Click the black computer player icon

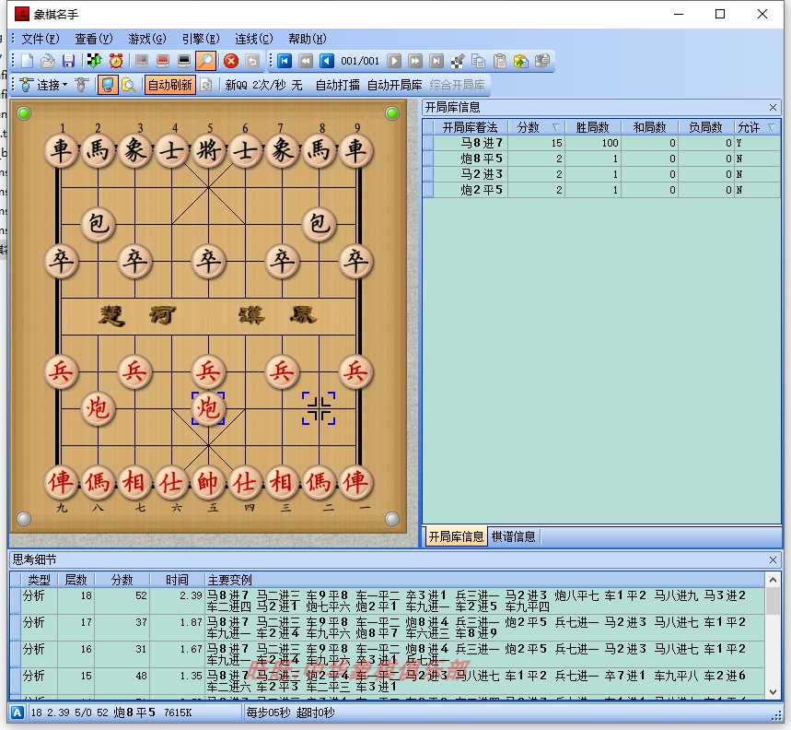[x=184, y=61]
